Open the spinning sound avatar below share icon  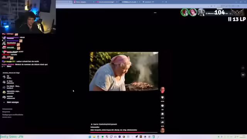(x=162, y=131)
